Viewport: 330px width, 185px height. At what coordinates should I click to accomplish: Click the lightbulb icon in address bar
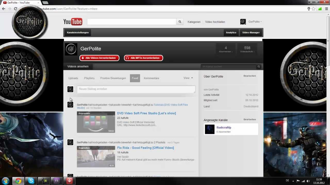[309, 9]
